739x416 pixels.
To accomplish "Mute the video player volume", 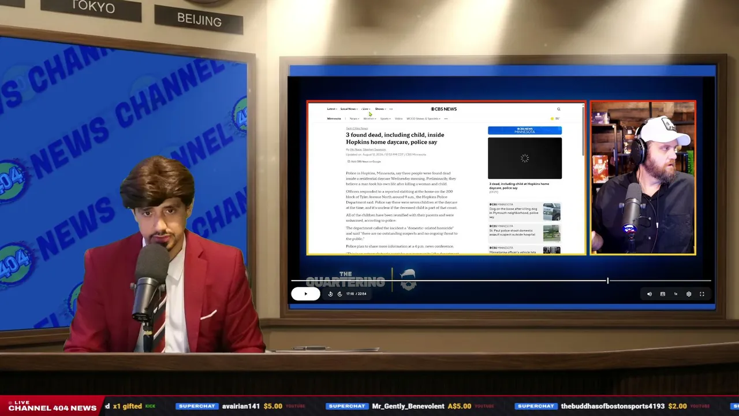I will tap(650, 294).
